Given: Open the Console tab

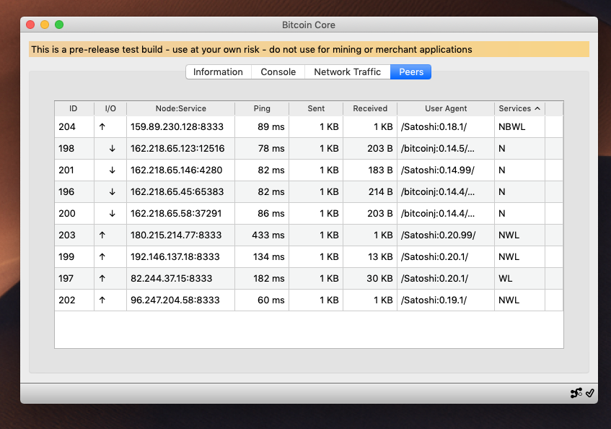Looking at the screenshot, I should coord(278,71).
